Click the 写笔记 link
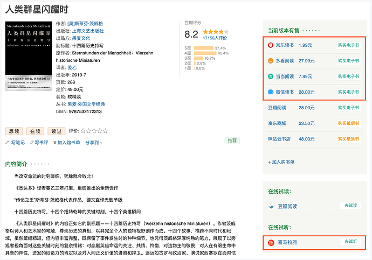Viewport: 372px width, 260px height. tap(18, 143)
